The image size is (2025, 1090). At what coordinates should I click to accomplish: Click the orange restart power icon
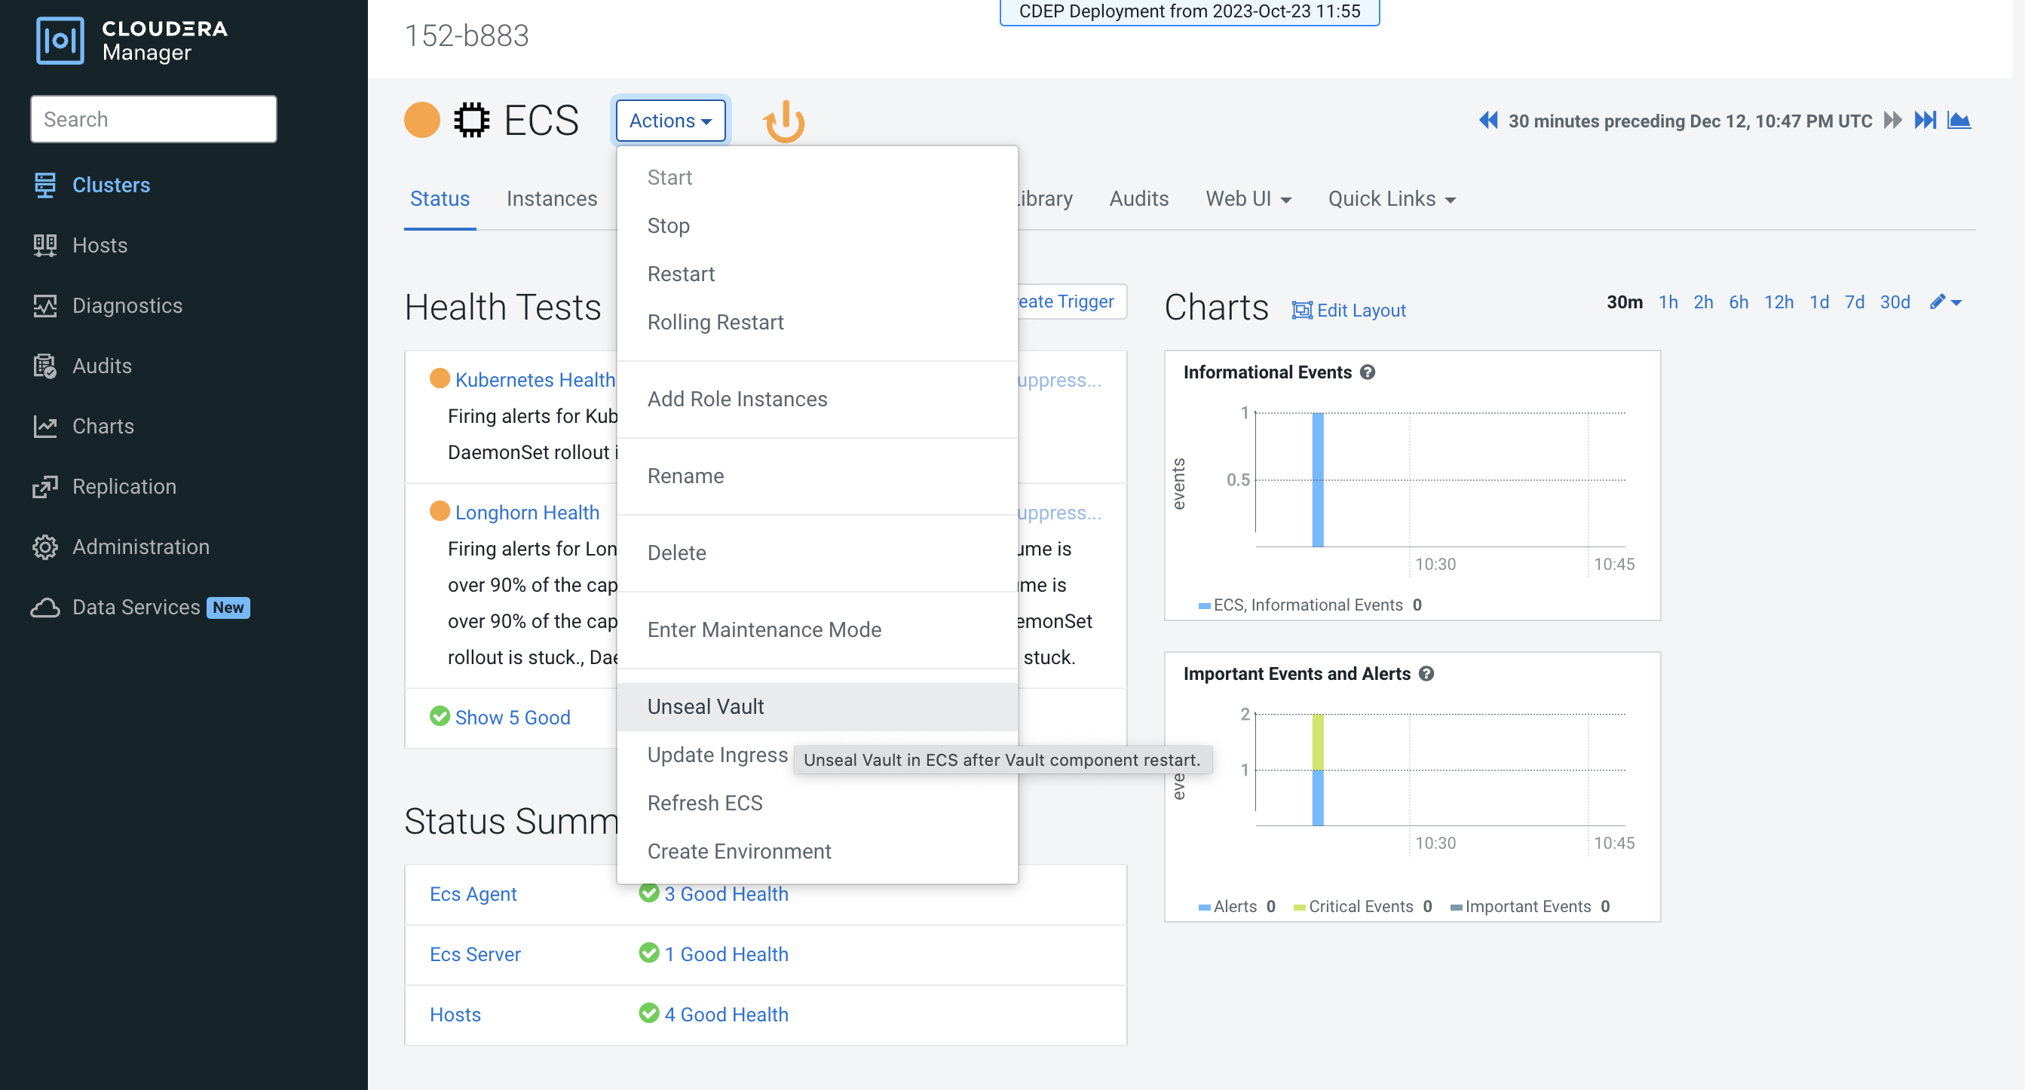click(784, 121)
